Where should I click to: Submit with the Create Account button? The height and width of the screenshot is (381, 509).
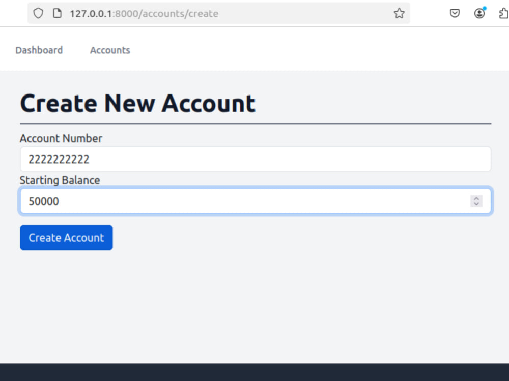click(x=66, y=237)
